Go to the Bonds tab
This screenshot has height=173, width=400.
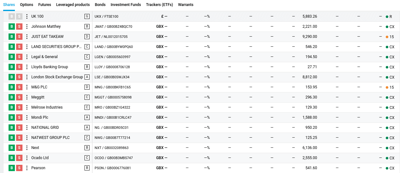click(100, 5)
